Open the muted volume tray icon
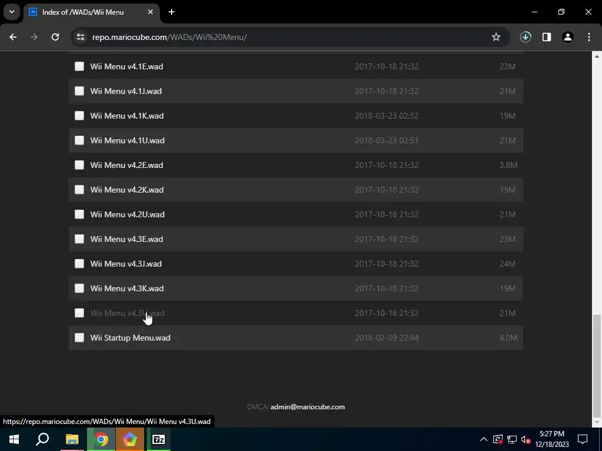The width and height of the screenshot is (602, 451). click(526, 439)
